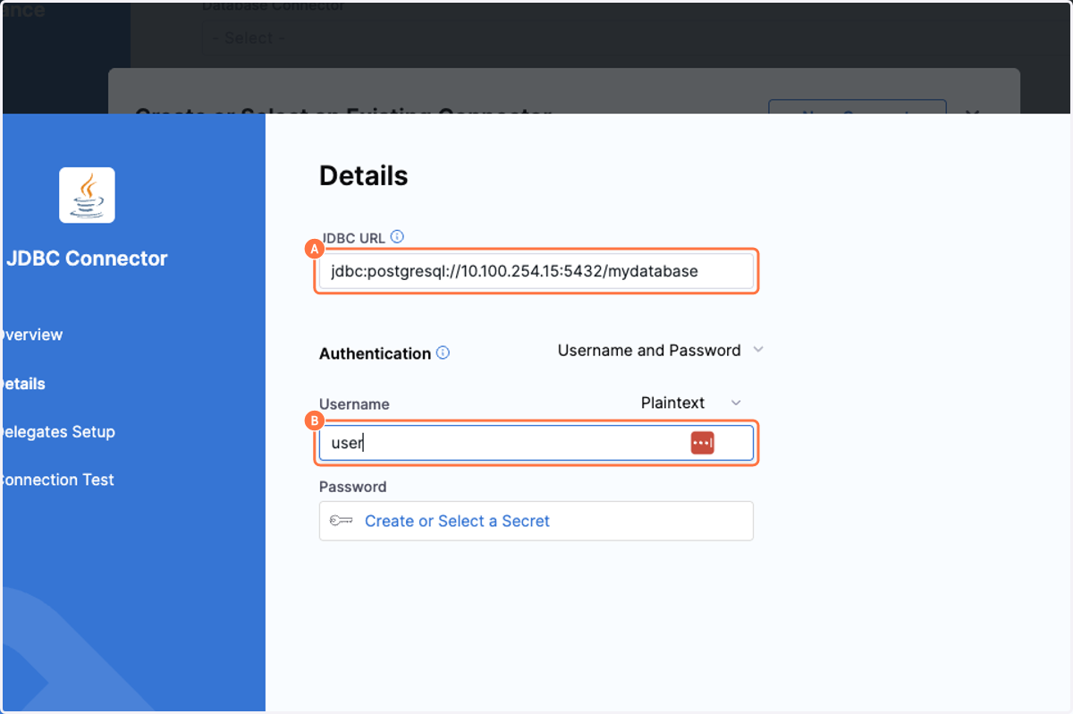Click the Authentication info icon
This screenshot has width=1073, height=714.
click(x=443, y=353)
